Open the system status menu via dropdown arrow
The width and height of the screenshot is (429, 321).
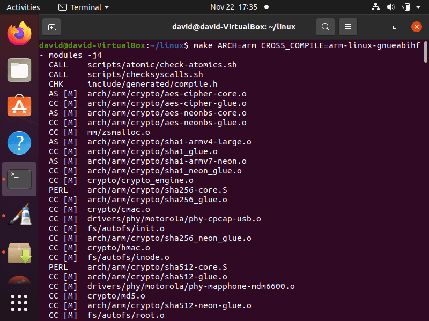pos(419,7)
